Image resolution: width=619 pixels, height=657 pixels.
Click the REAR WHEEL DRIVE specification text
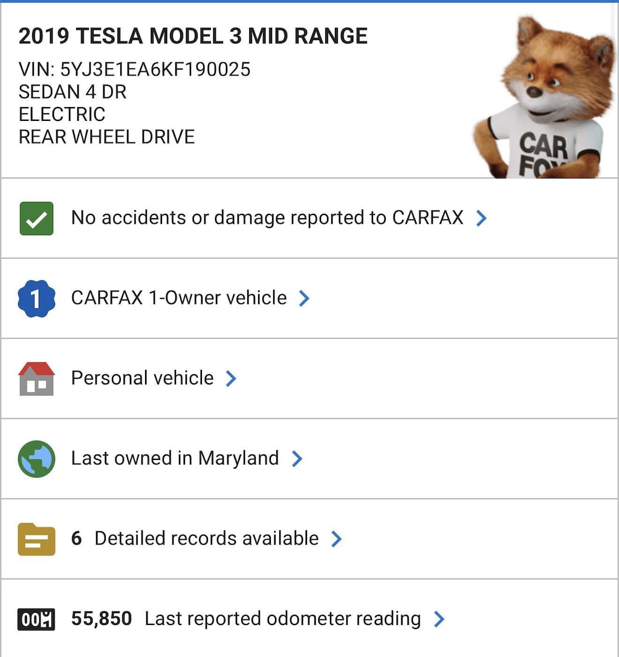[x=106, y=137]
